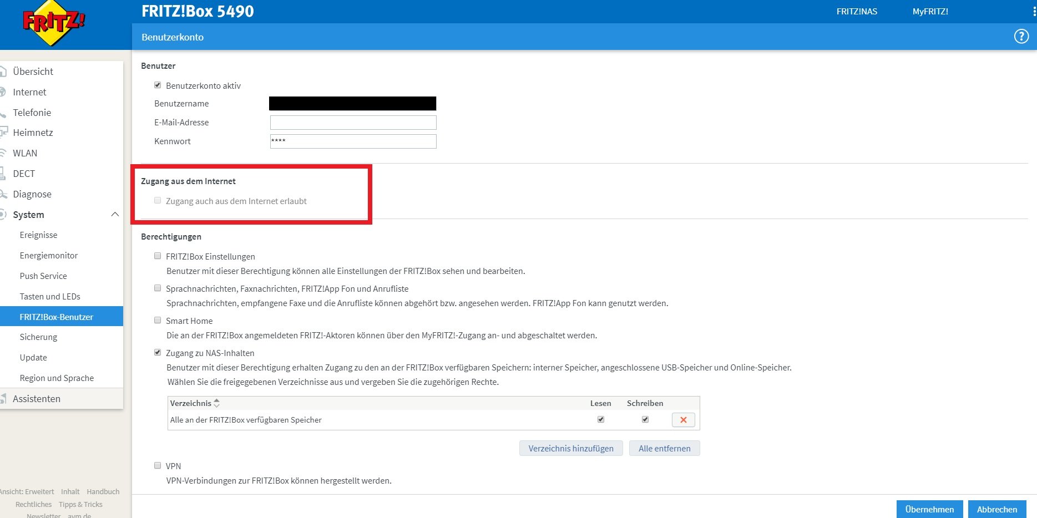This screenshot has height=518, width=1037.
Task: Click the Internet globe icon
Action: (x=3, y=92)
